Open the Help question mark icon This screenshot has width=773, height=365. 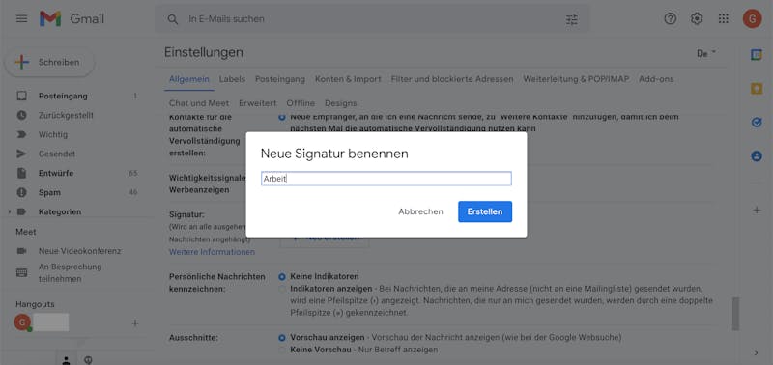coord(671,18)
